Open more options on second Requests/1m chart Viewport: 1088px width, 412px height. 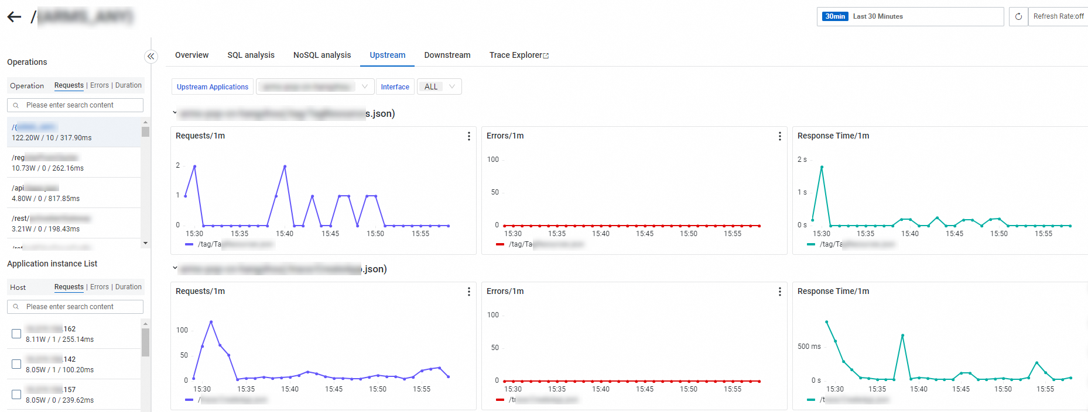pos(468,292)
